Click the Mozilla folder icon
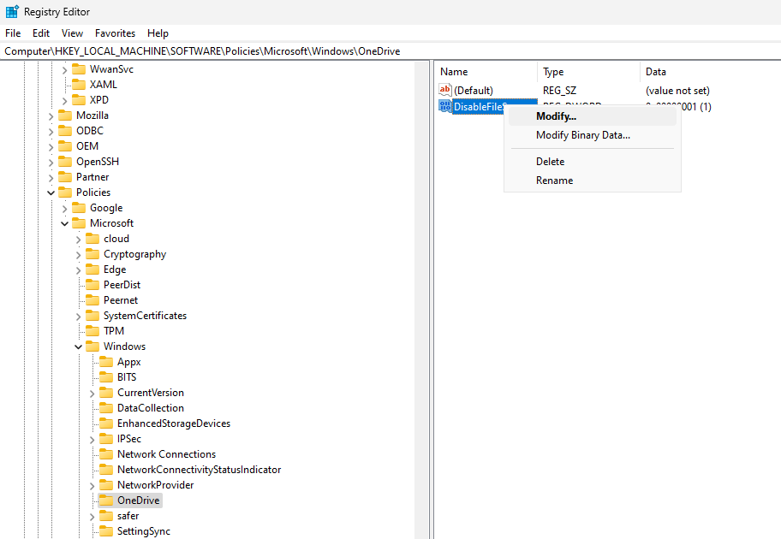Image resolution: width=781 pixels, height=539 pixels. click(65, 115)
